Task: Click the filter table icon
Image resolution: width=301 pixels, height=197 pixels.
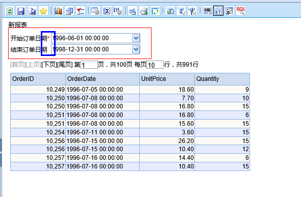Action: [170, 11]
